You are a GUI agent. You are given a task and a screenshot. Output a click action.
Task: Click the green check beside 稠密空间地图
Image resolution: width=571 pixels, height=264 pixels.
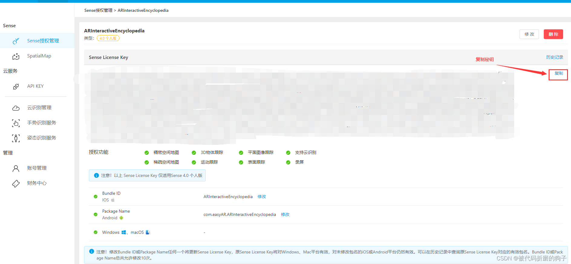pyautogui.click(x=147, y=153)
